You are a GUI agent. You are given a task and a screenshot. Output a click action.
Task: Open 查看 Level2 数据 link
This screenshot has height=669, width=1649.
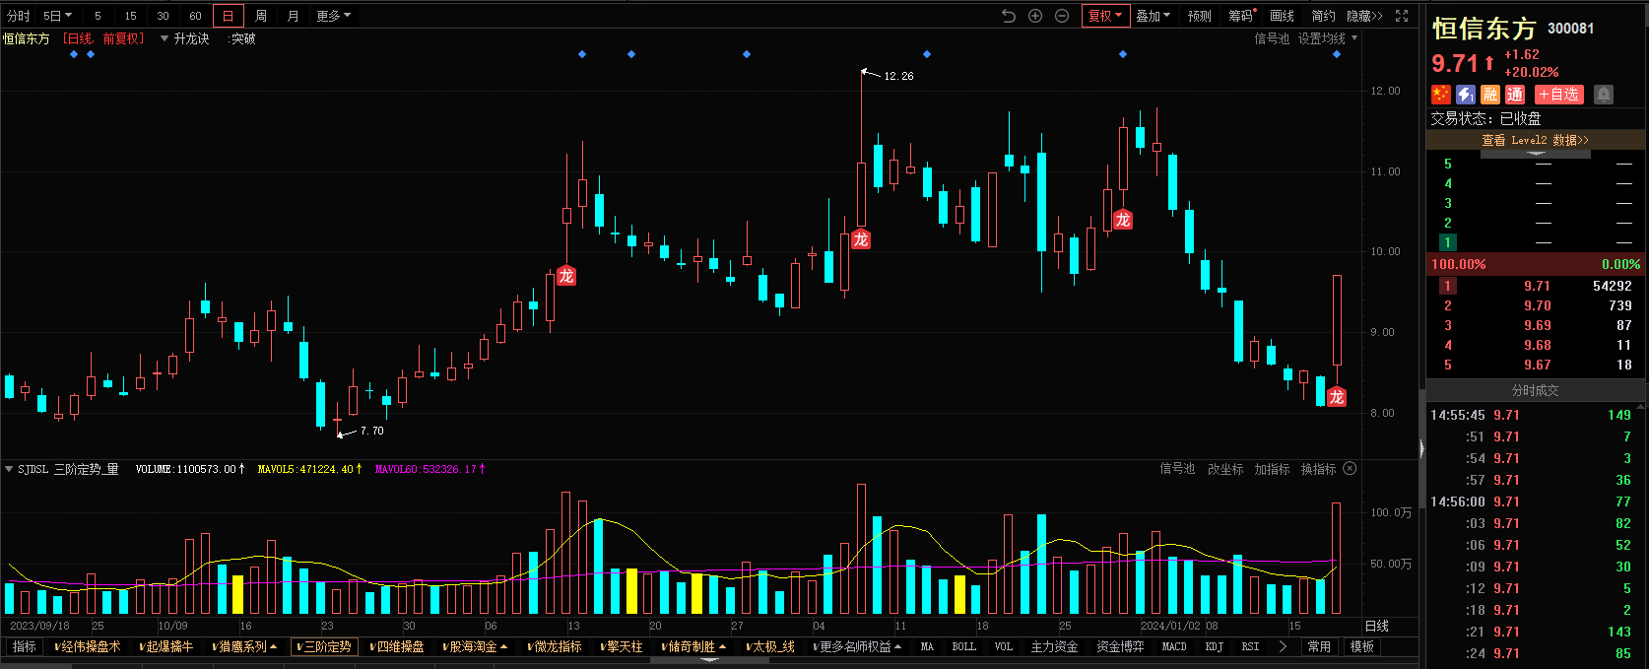pos(1535,140)
